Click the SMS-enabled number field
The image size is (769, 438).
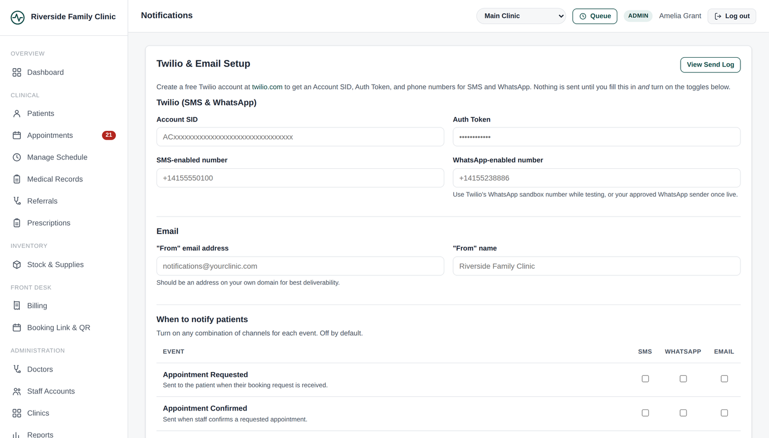(x=300, y=178)
